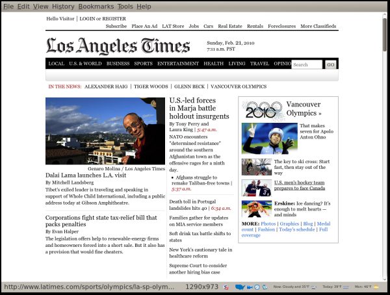The height and width of the screenshot is (295, 390).
Task: Open the History menu
Action: pos(63,6)
